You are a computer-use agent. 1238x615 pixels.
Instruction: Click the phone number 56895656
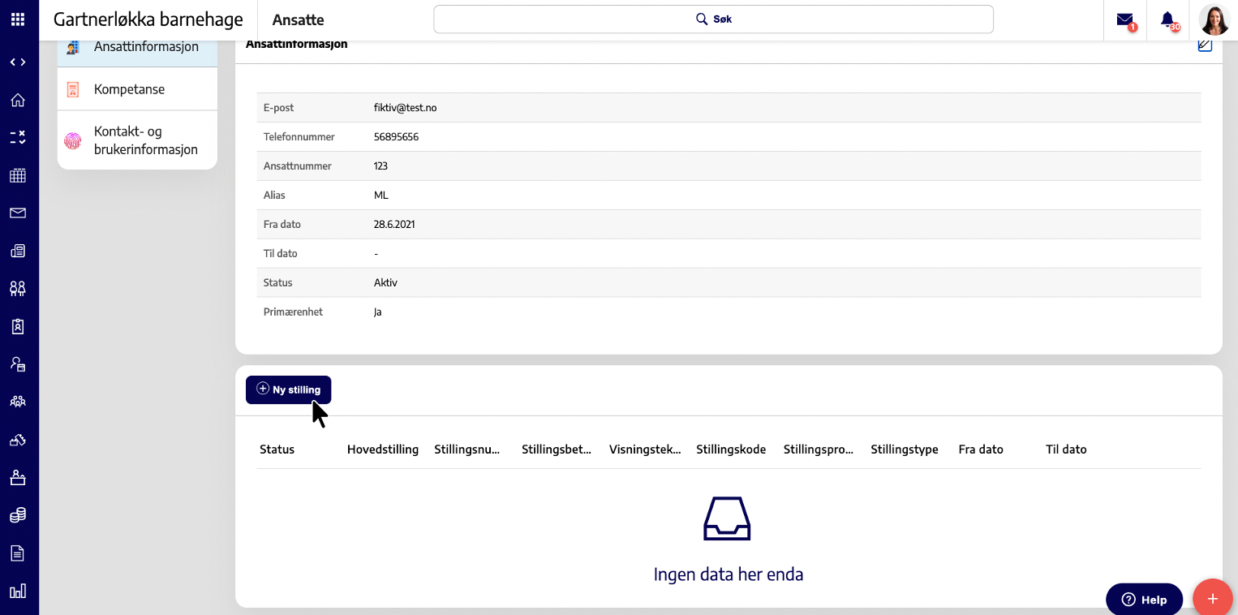pyautogui.click(x=396, y=137)
